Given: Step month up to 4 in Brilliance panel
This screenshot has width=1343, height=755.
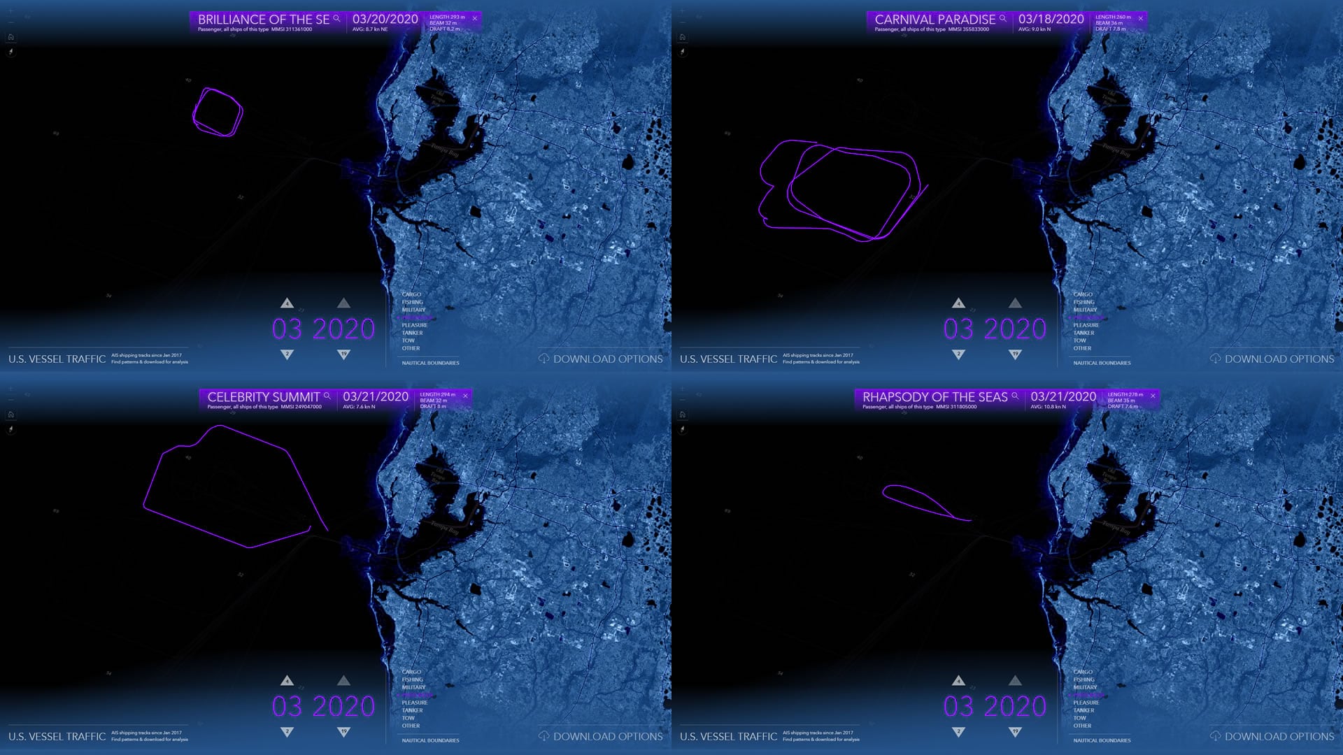Looking at the screenshot, I should coord(287,303).
